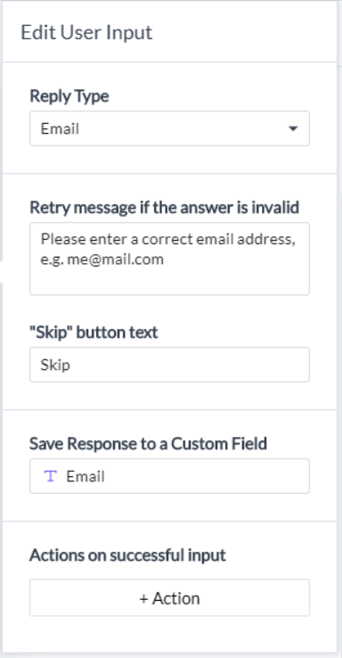The width and height of the screenshot is (342, 658).
Task: Focus the retry message text area
Action: [x=169, y=259]
